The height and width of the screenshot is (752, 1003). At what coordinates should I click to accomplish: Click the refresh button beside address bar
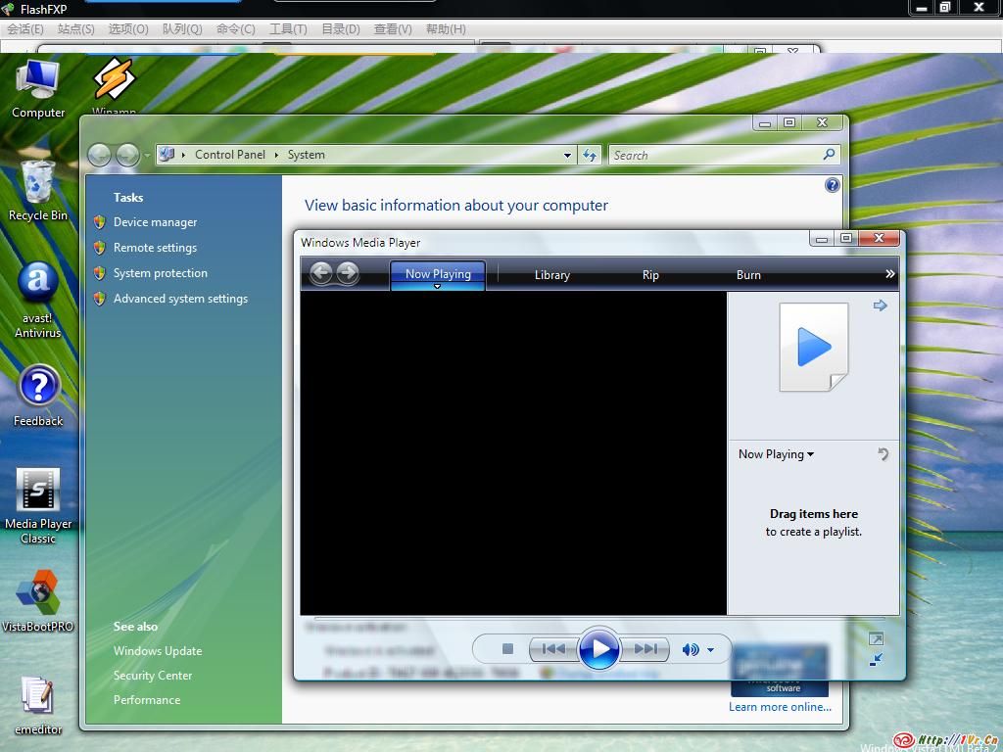click(590, 155)
